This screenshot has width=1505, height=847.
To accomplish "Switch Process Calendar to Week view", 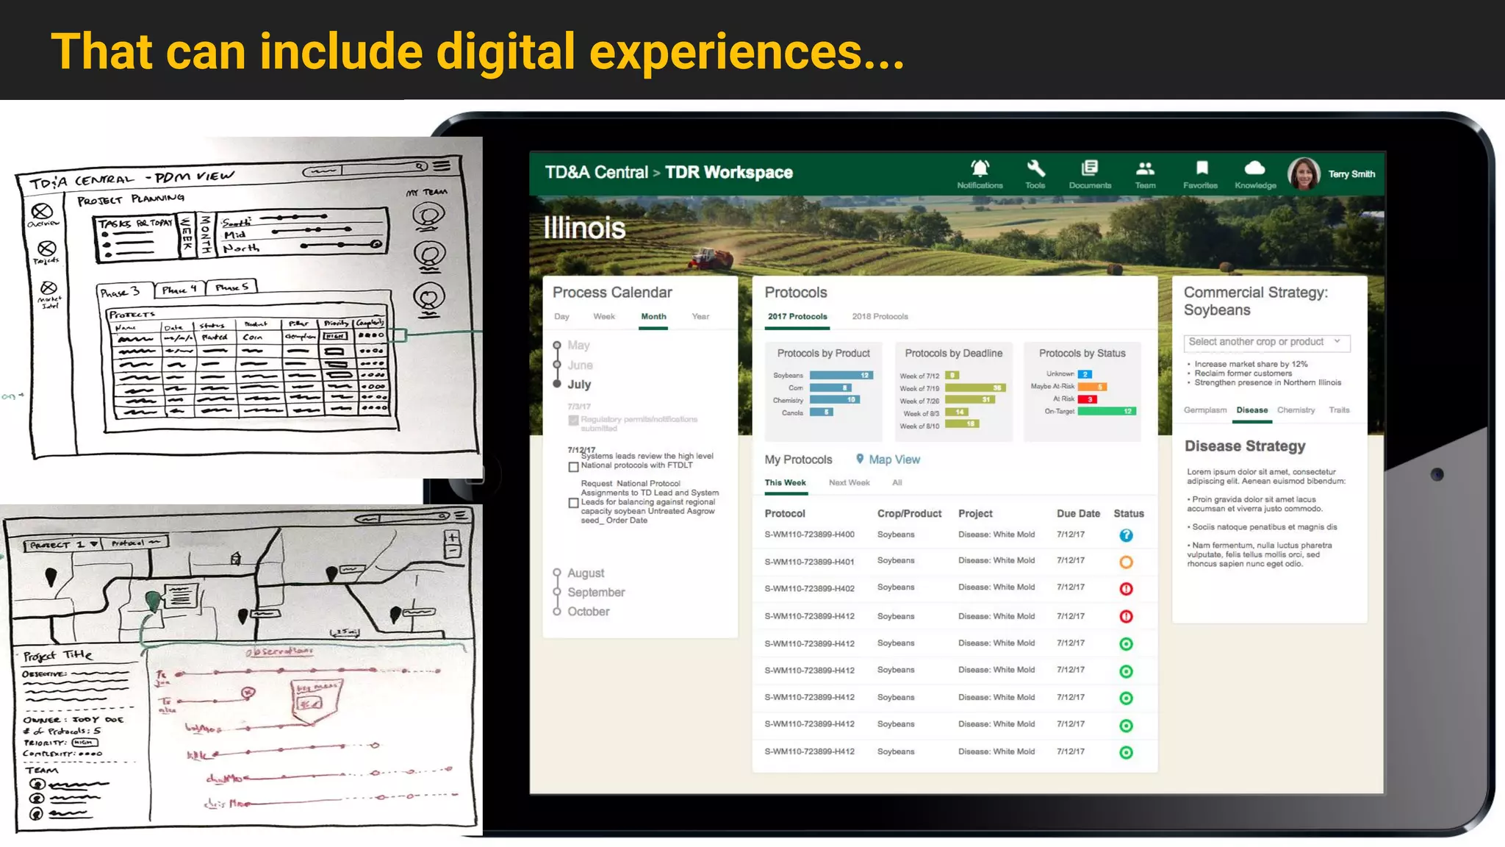I will click(x=604, y=317).
